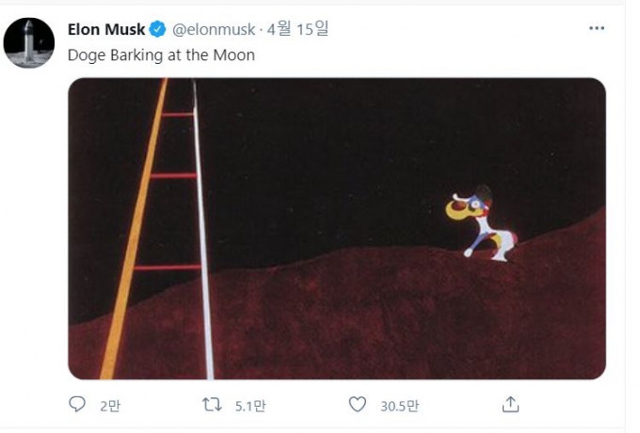
Task: Open the @elonmusk handle link
Action: click(x=214, y=29)
